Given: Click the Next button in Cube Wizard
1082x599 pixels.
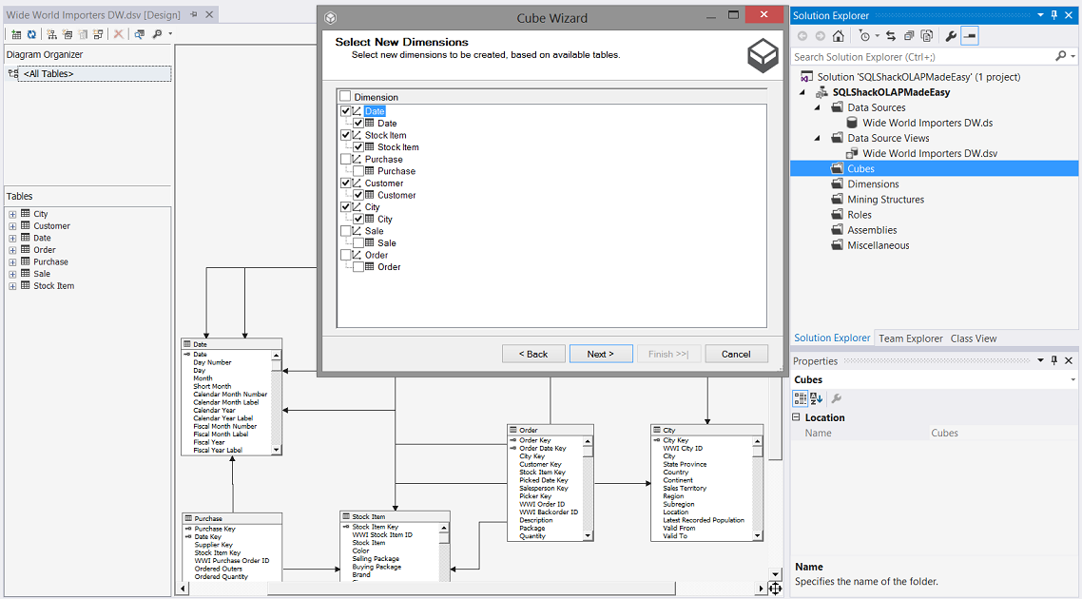Looking at the screenshot, I should click(600, 354).
